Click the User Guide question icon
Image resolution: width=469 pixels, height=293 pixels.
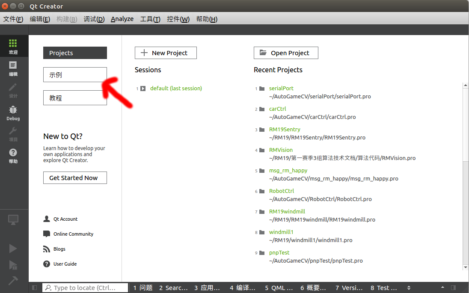point(47,263)
